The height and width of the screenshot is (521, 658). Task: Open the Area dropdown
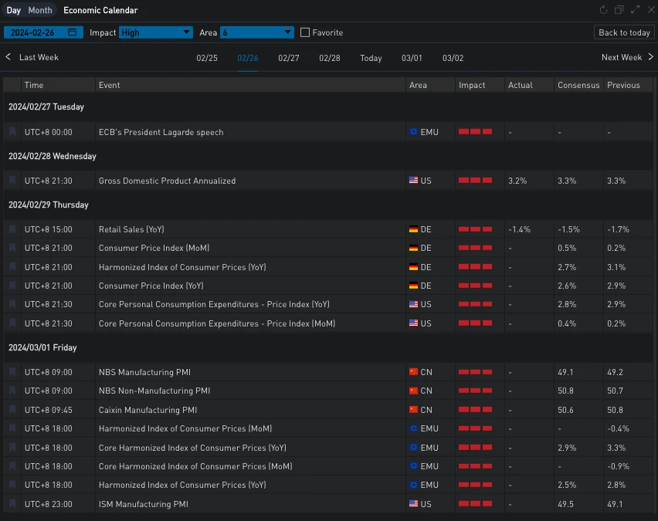(256, 32)
